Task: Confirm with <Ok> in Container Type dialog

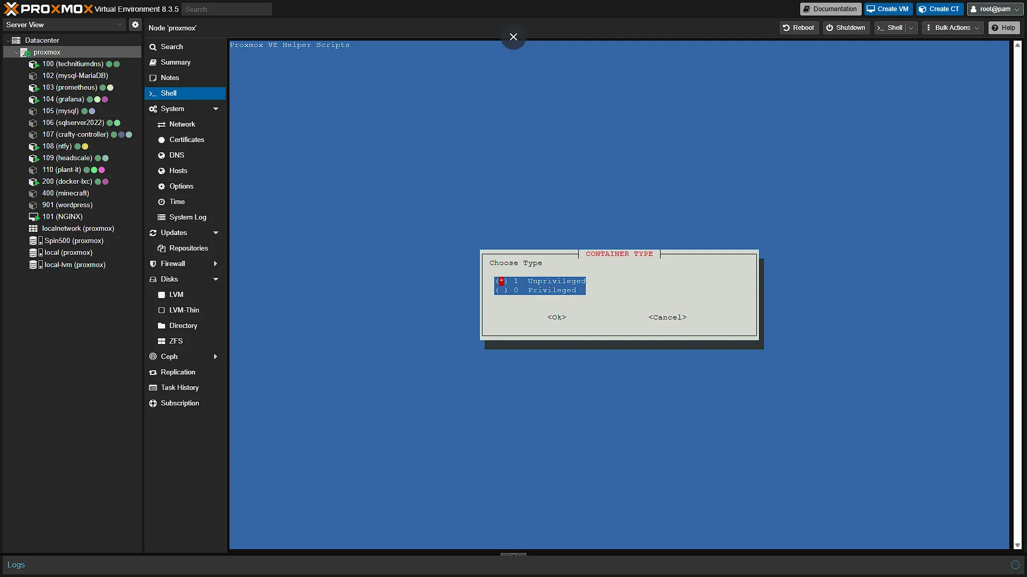Action: [x=557, y=317]
